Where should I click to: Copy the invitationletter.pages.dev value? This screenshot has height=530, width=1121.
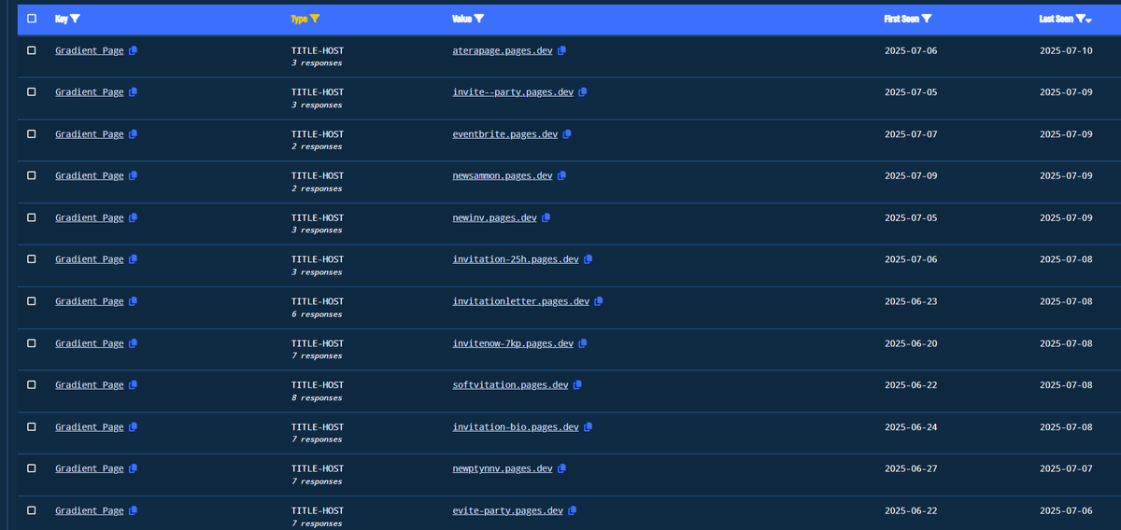[x=599, y=301]
